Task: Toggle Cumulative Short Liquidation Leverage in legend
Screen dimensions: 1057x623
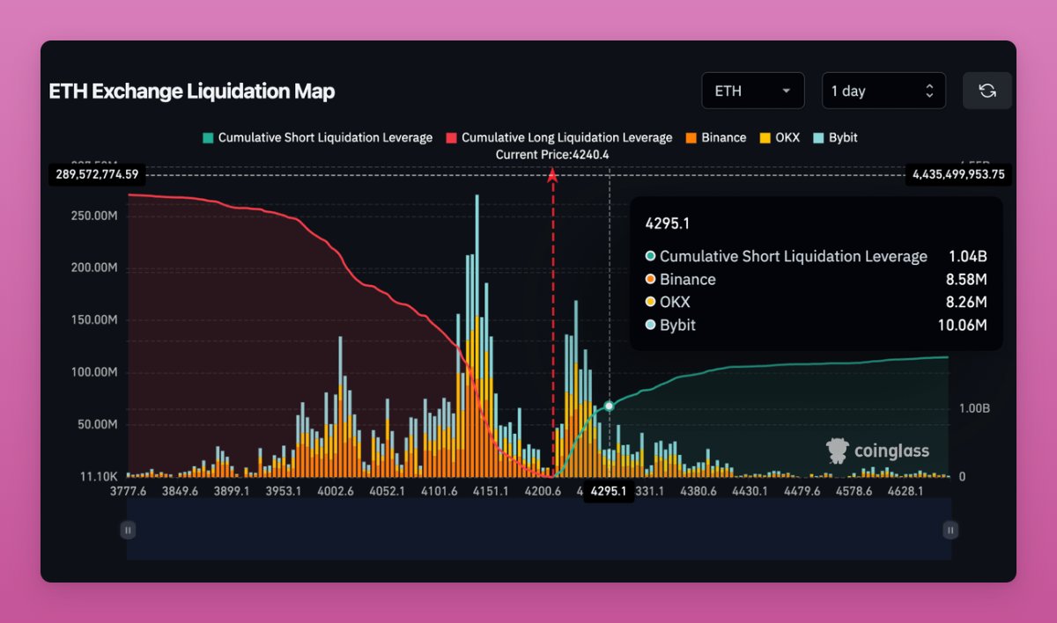Action: click(x=317, y=137)
